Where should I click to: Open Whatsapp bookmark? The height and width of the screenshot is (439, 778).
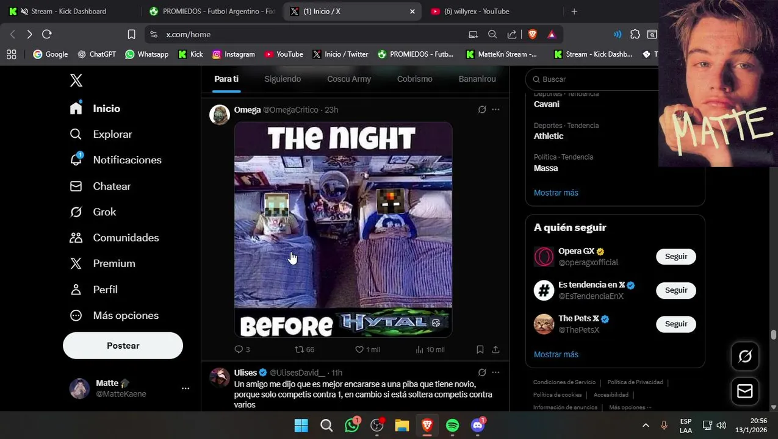(x=146, y=54)
